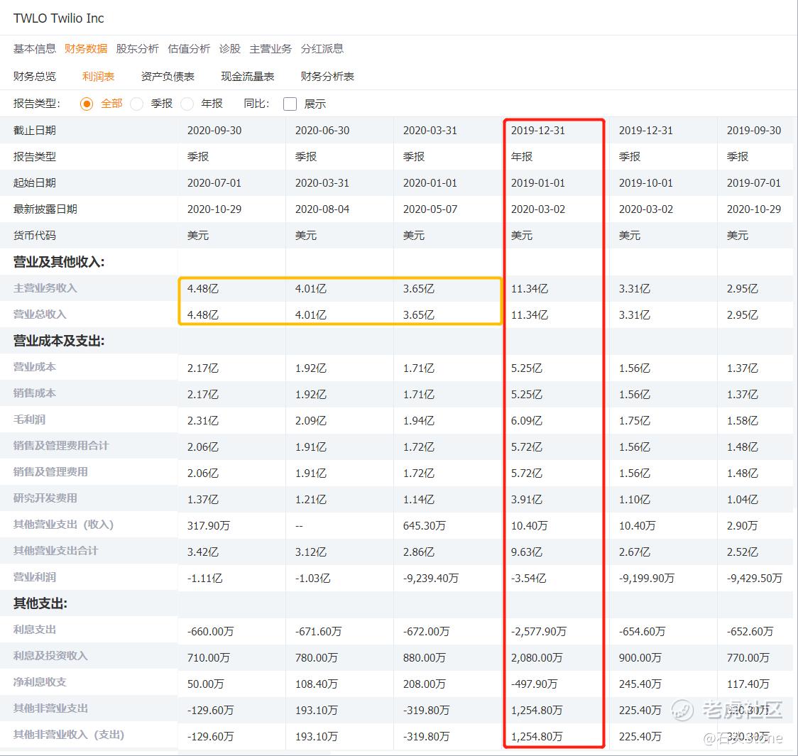Click the 2.31亿 value in 毛利润 row

[202, 421]
